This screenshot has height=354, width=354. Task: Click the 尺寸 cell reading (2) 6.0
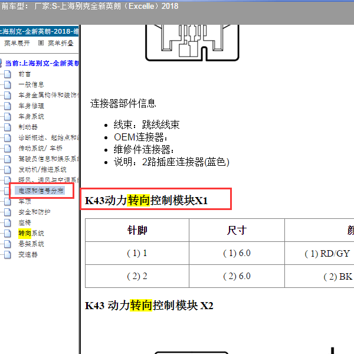click(x=237, y=276)
